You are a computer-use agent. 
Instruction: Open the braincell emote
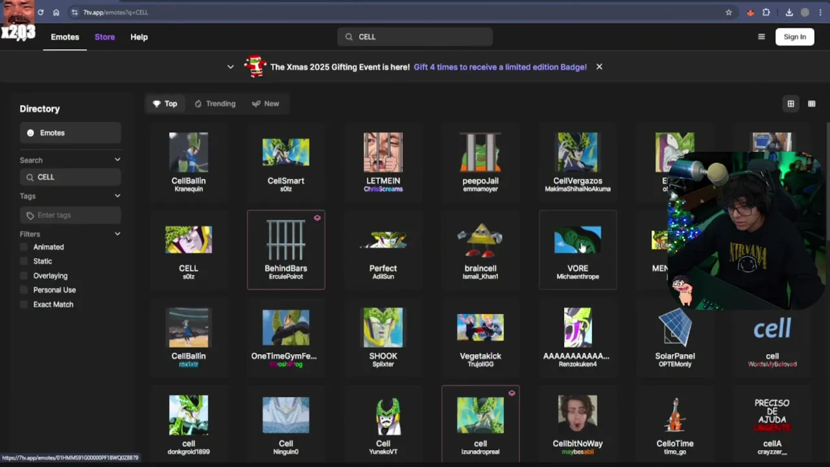coord(480,250)
